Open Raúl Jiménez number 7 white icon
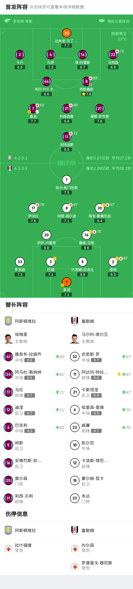The image size is (133, 589). pyautogui.click(x=66, y=180)
